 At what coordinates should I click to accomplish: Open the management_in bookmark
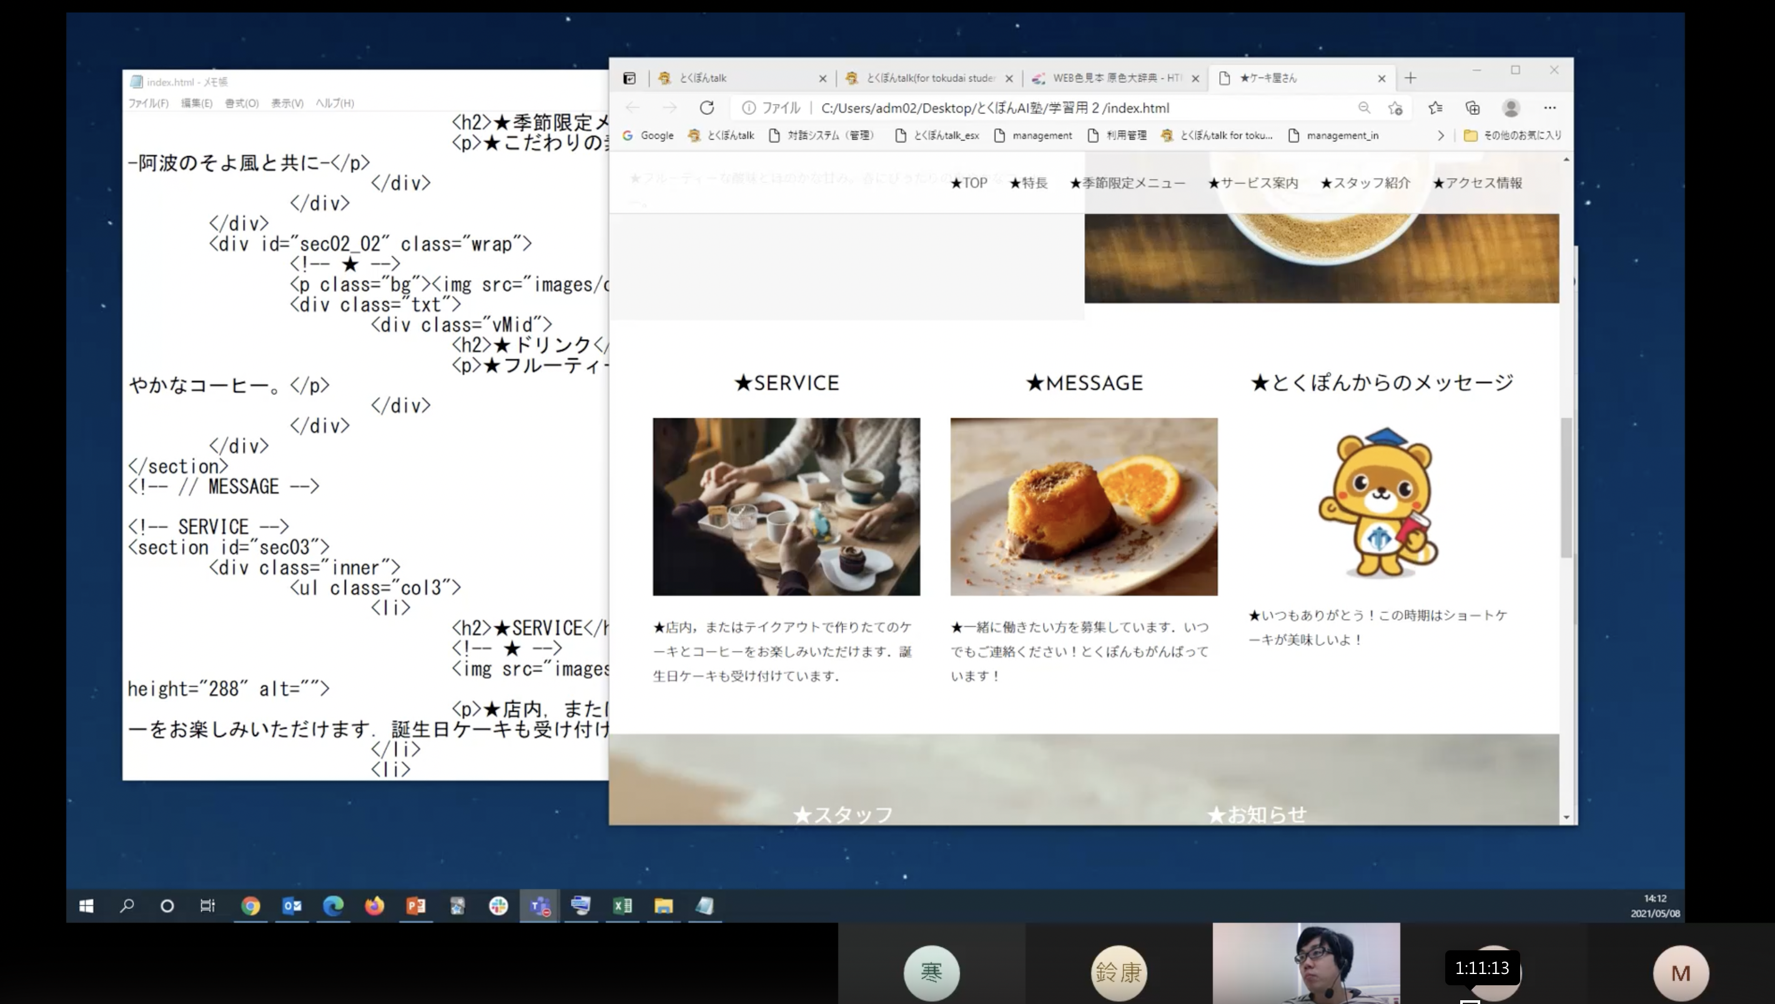pyautogui.click(x=1333, y=135)
